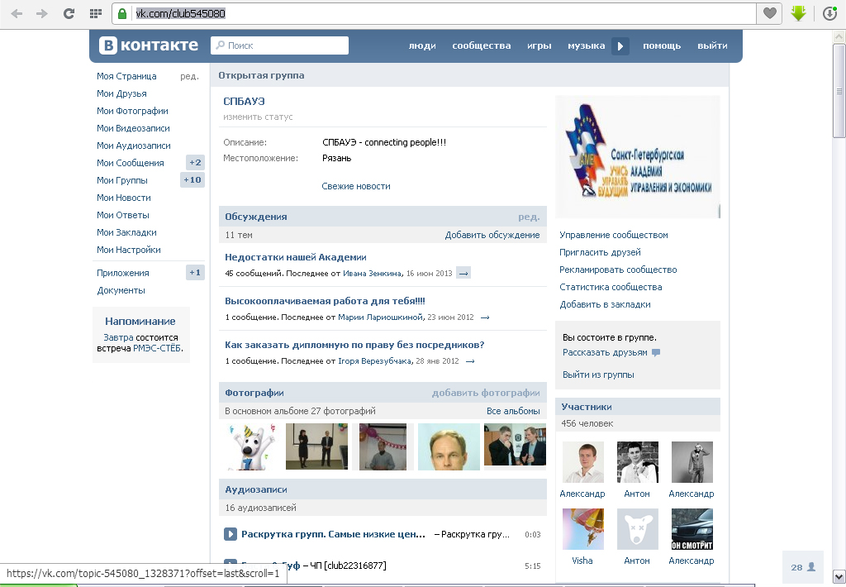Viewport: 846px width, 587px height.
Task: Click ред. next to Моя Страница
Action: click(x=189, y=76)
